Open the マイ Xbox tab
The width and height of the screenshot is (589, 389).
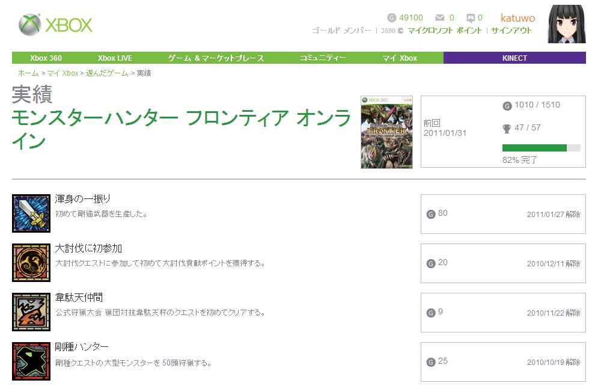(x=400, y=58)
